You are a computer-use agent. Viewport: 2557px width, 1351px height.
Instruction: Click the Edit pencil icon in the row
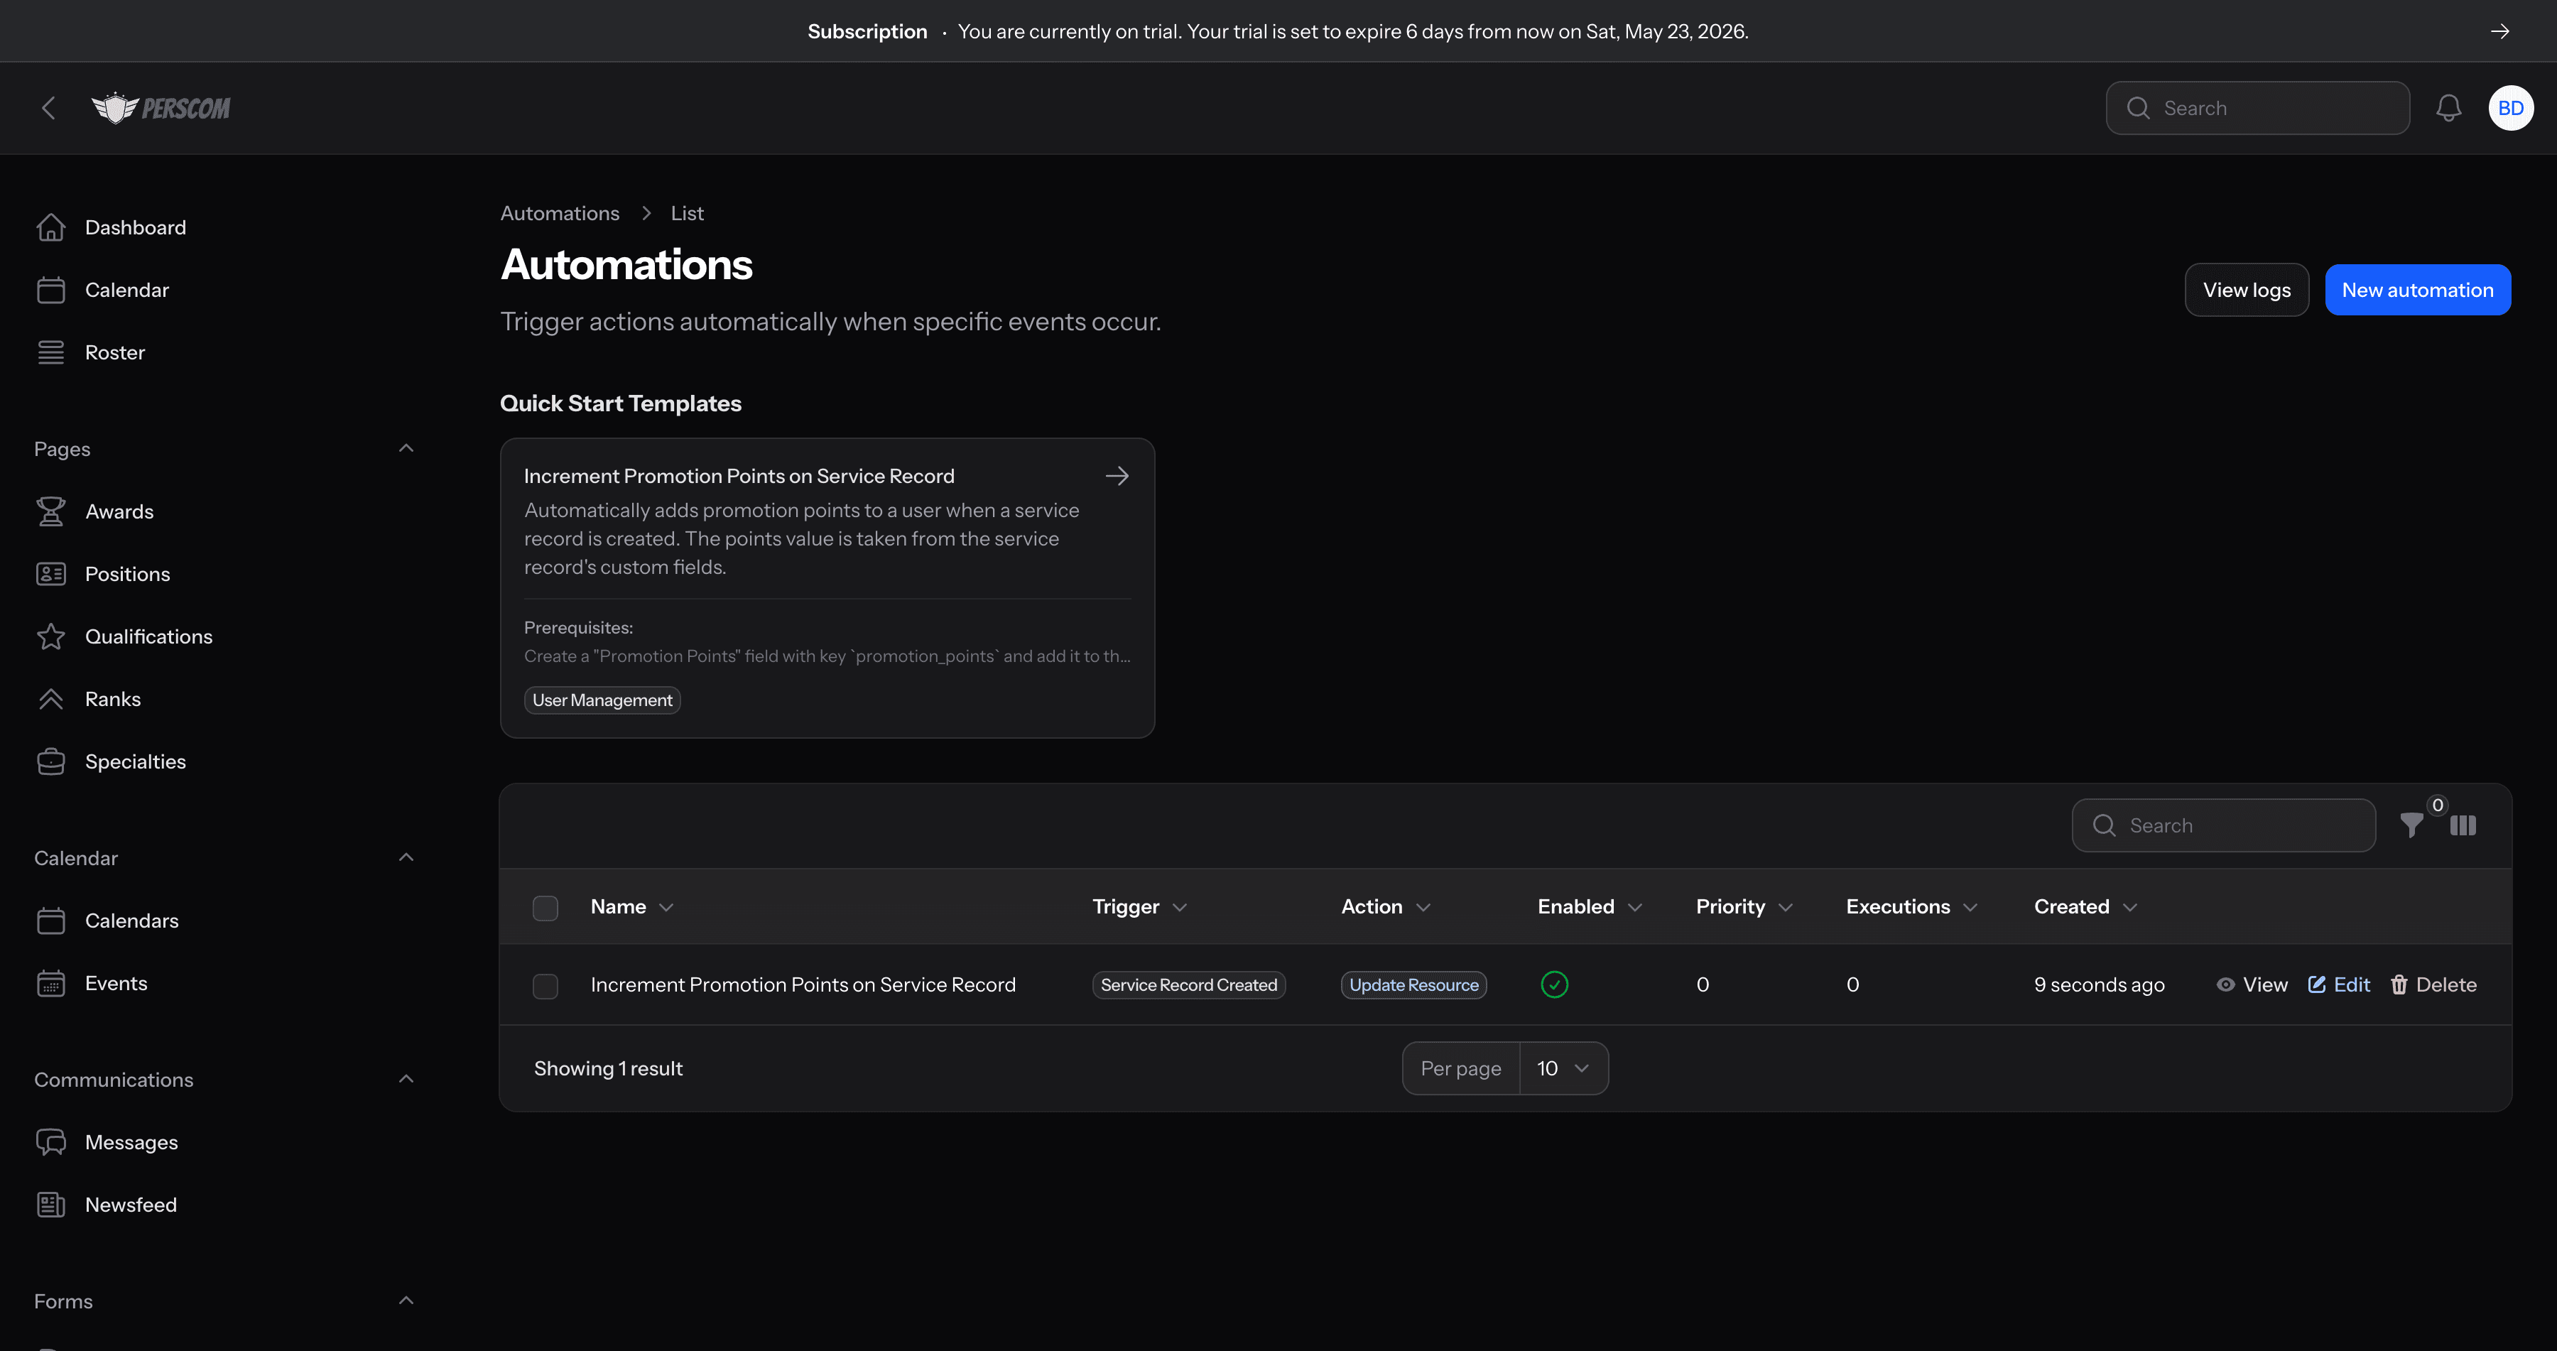point(2317,984)
